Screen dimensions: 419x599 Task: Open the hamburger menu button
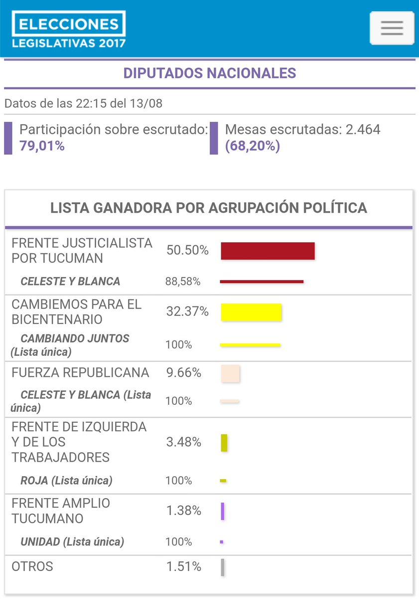(x=392, y=28)
